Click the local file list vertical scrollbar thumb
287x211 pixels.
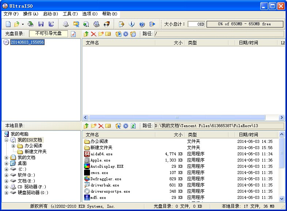point(282,153)
